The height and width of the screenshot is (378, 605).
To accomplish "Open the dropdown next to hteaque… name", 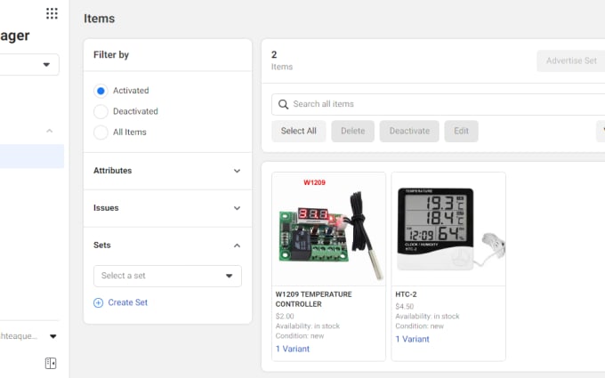I will (x=53, y=336).
